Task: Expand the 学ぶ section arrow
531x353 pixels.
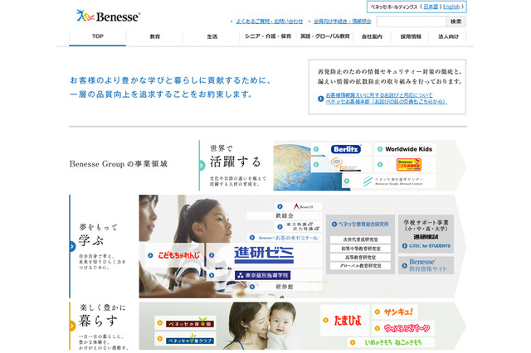Action: click(x=72, y=246)
